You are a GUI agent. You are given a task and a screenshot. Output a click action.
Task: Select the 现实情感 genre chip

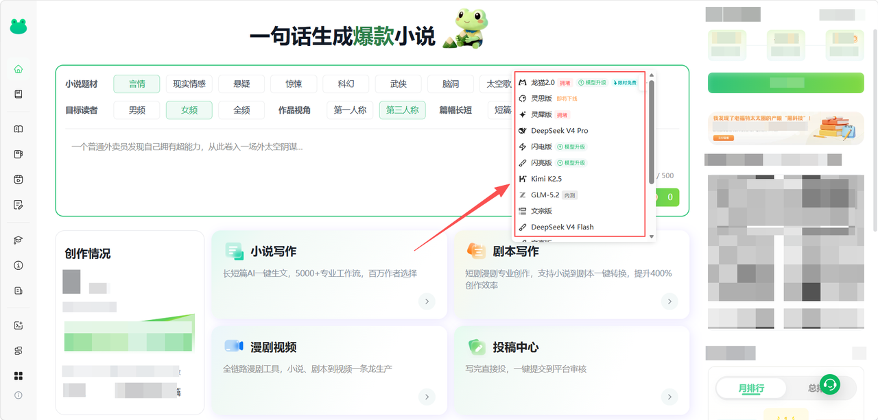[x=189, y=84]
